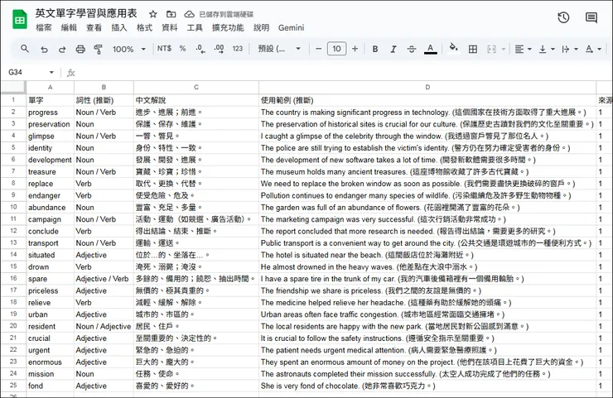Viewport: 613px width, 398px height.
Task: Toggle bold formatting
Action: pyautogui.click(x=375, y=49)
